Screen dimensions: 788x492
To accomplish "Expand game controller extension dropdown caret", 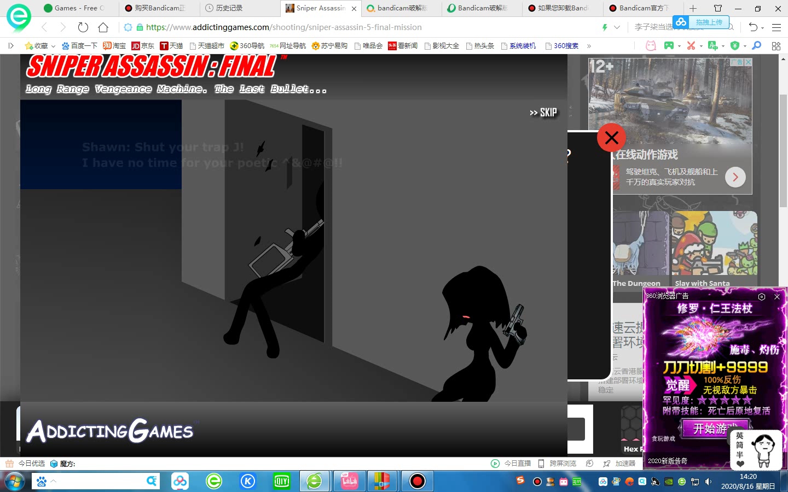I will tap(679, 46).
